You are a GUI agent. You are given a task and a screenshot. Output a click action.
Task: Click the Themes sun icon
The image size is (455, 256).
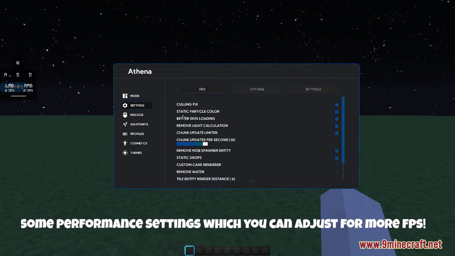tap(125, 153)
